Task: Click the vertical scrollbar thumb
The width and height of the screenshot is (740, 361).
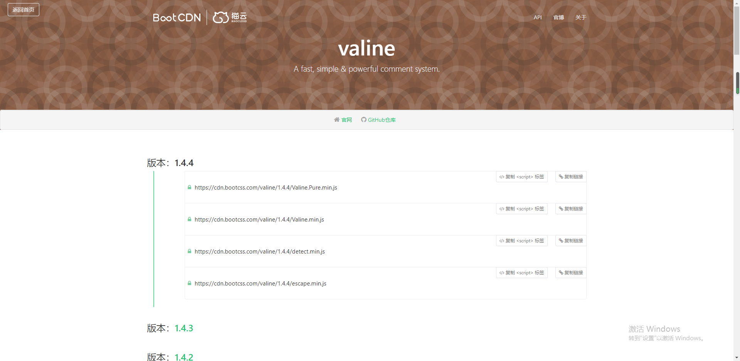Action: 737,83
